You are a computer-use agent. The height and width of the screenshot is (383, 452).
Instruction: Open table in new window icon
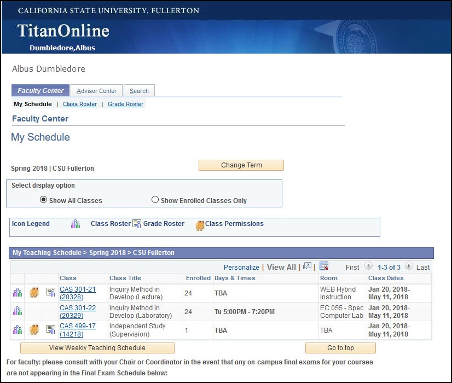coord(307,266)
